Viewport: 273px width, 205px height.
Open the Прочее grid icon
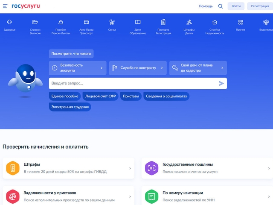[x=241, y=22]
